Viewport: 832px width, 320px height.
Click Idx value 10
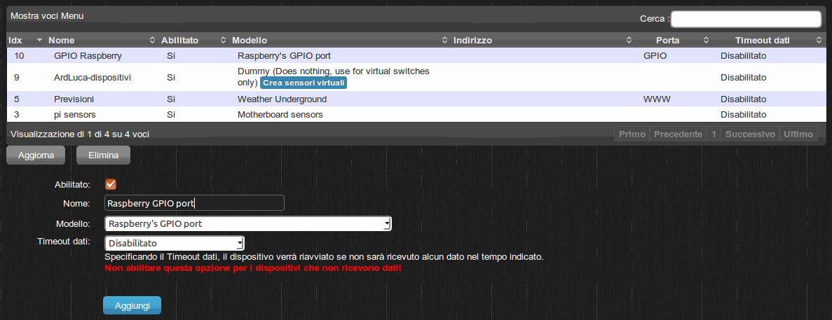[x=20, y=55]
